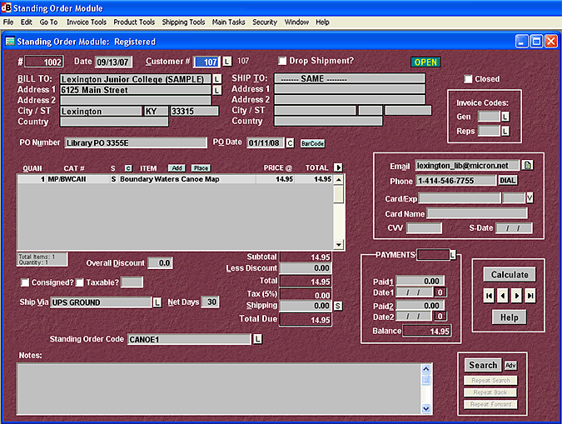This screenshot has width=562, height=424.
Task: Toggle the Consigned checkbox
Action: click(x=24, y=282)
